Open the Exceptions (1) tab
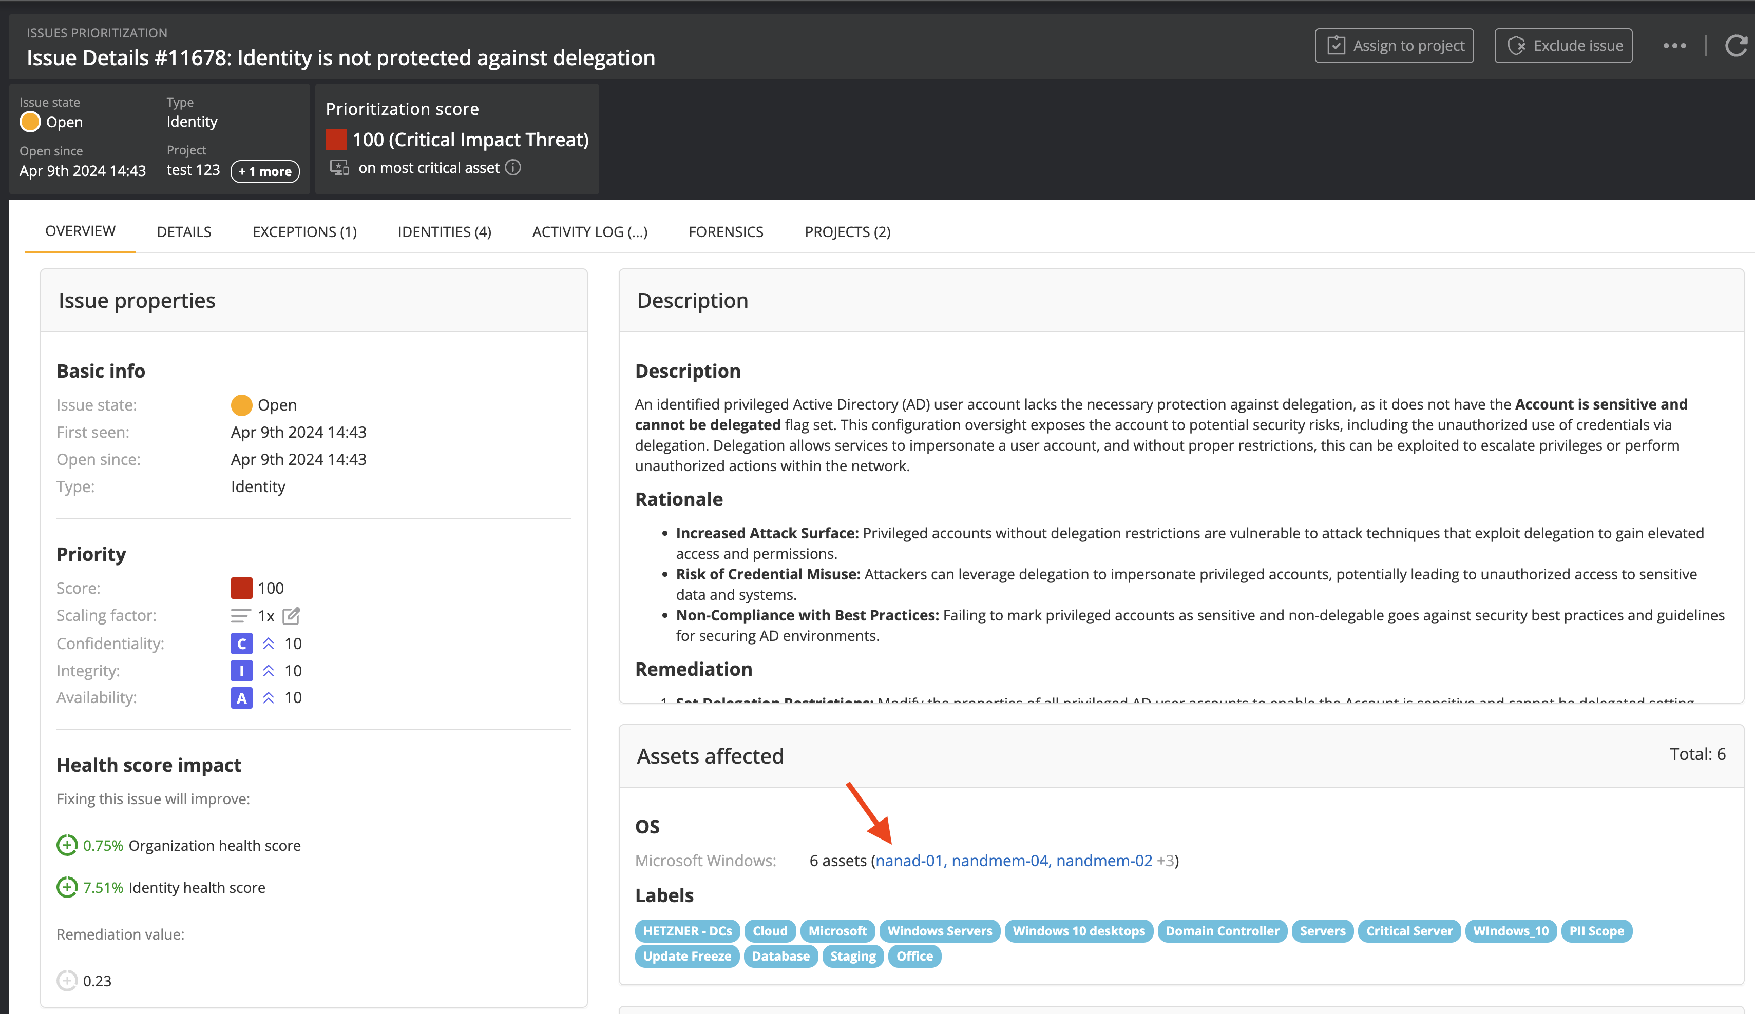This screenshot has width=1755, height=1014. pos(304,232)
